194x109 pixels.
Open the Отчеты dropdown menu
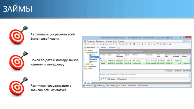pyautogui.click(x=104, y=48)
